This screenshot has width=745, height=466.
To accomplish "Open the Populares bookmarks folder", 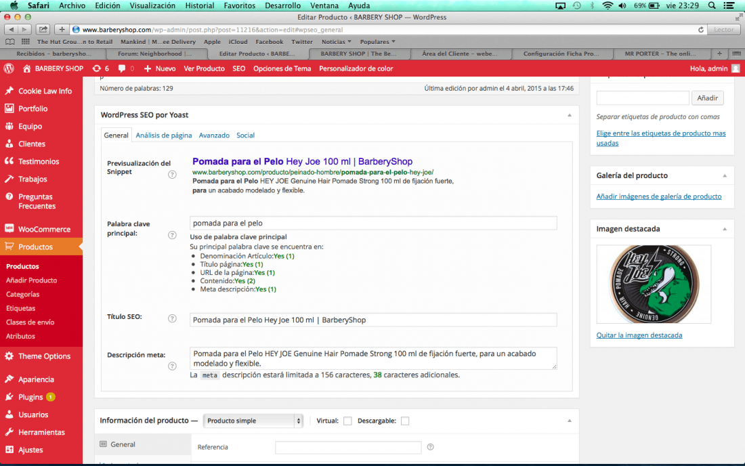I will [x=377, y=42].
